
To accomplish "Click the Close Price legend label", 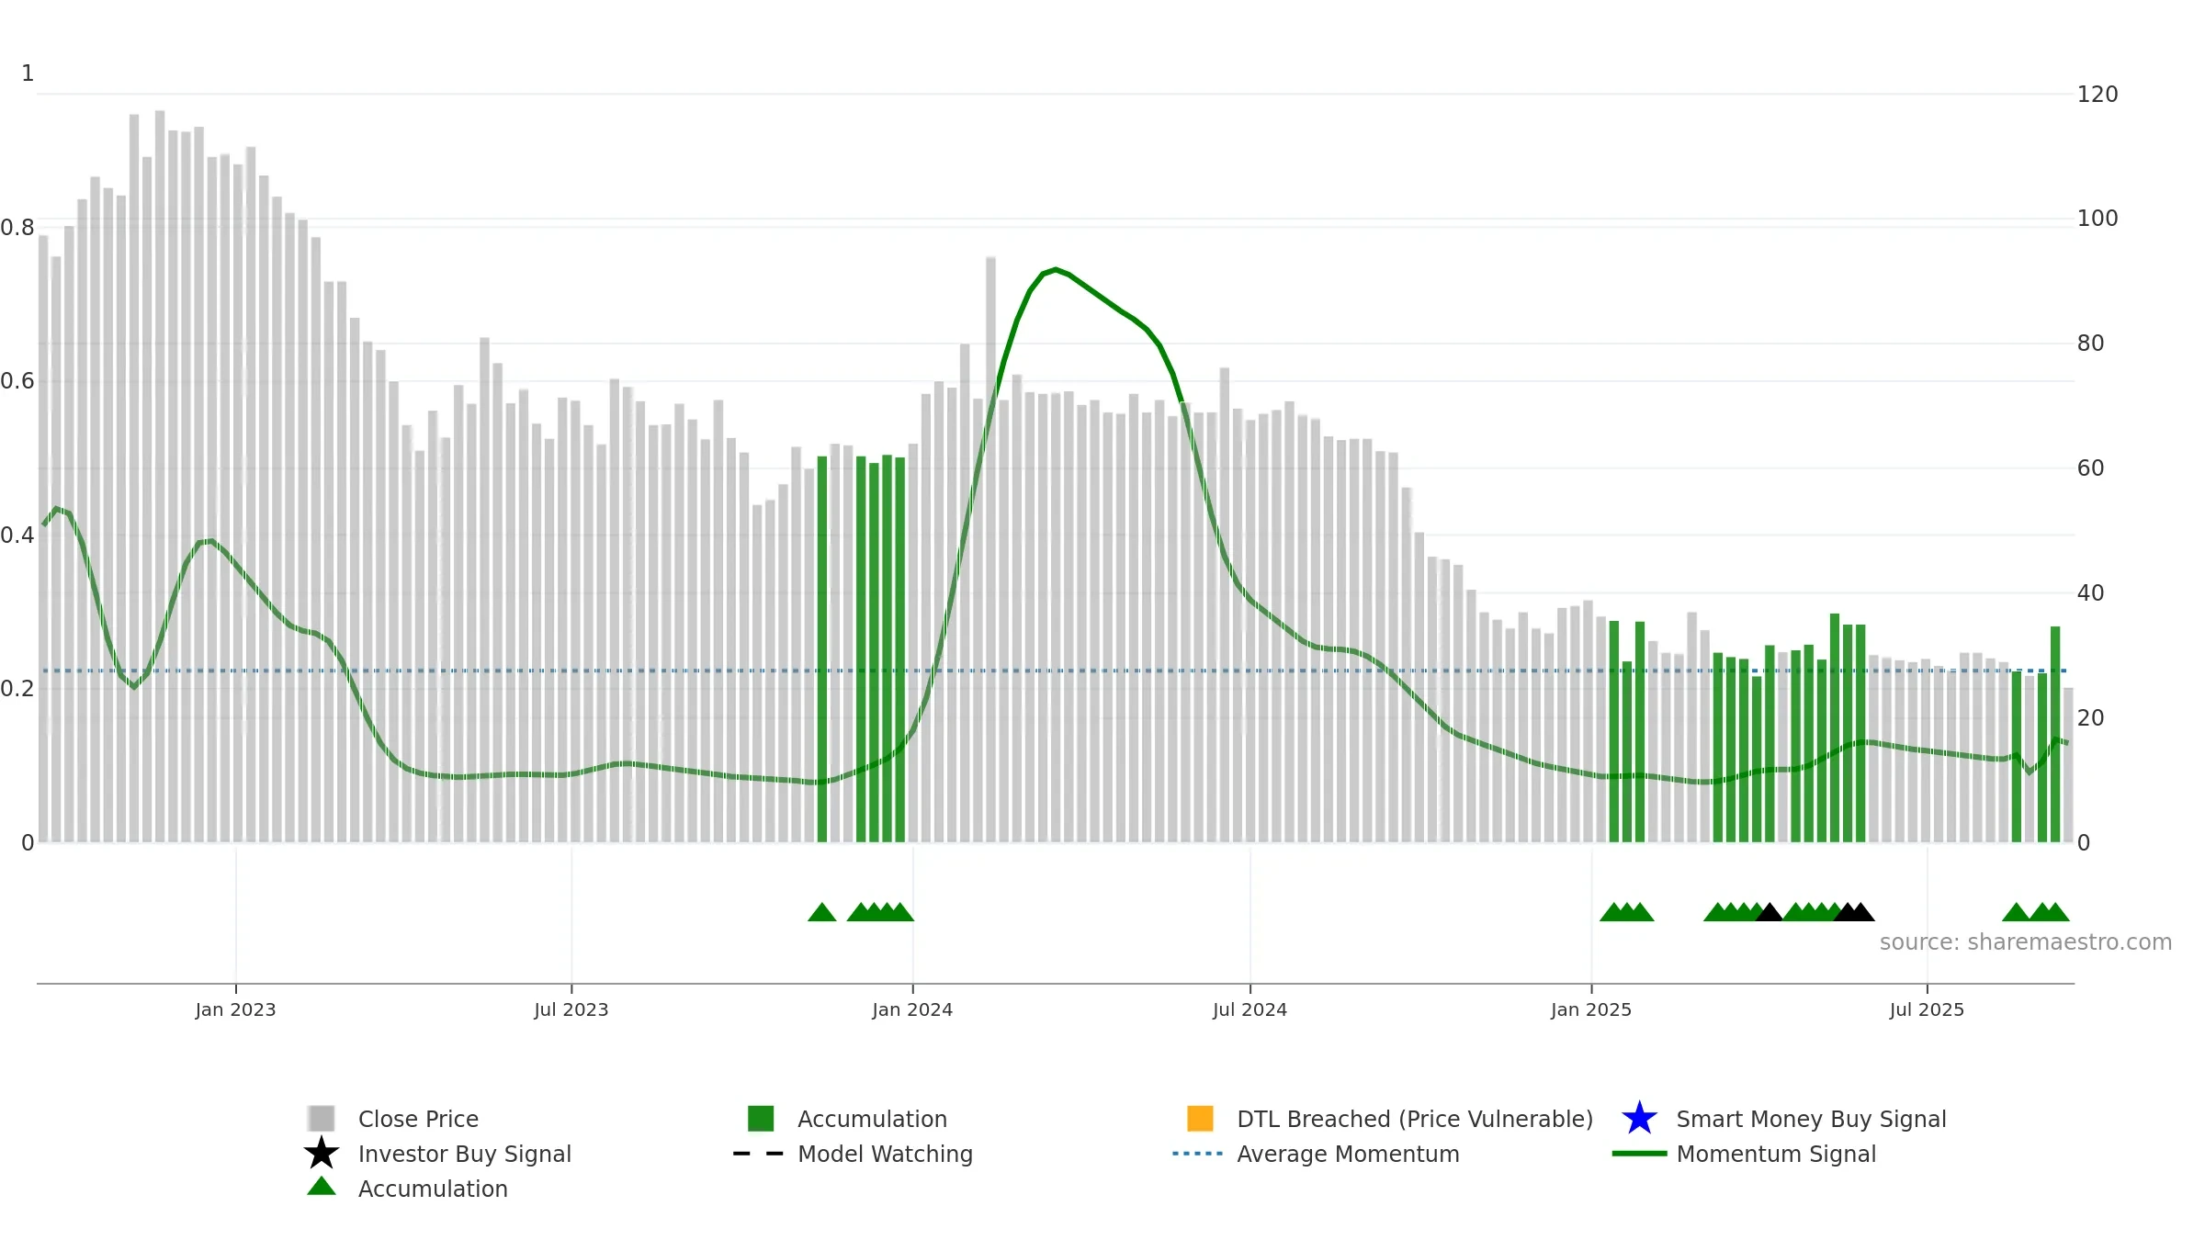I will tap(418, 1119).
